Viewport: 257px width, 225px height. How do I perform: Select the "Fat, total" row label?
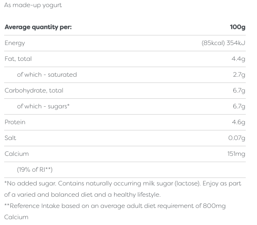tap(18, 59)
